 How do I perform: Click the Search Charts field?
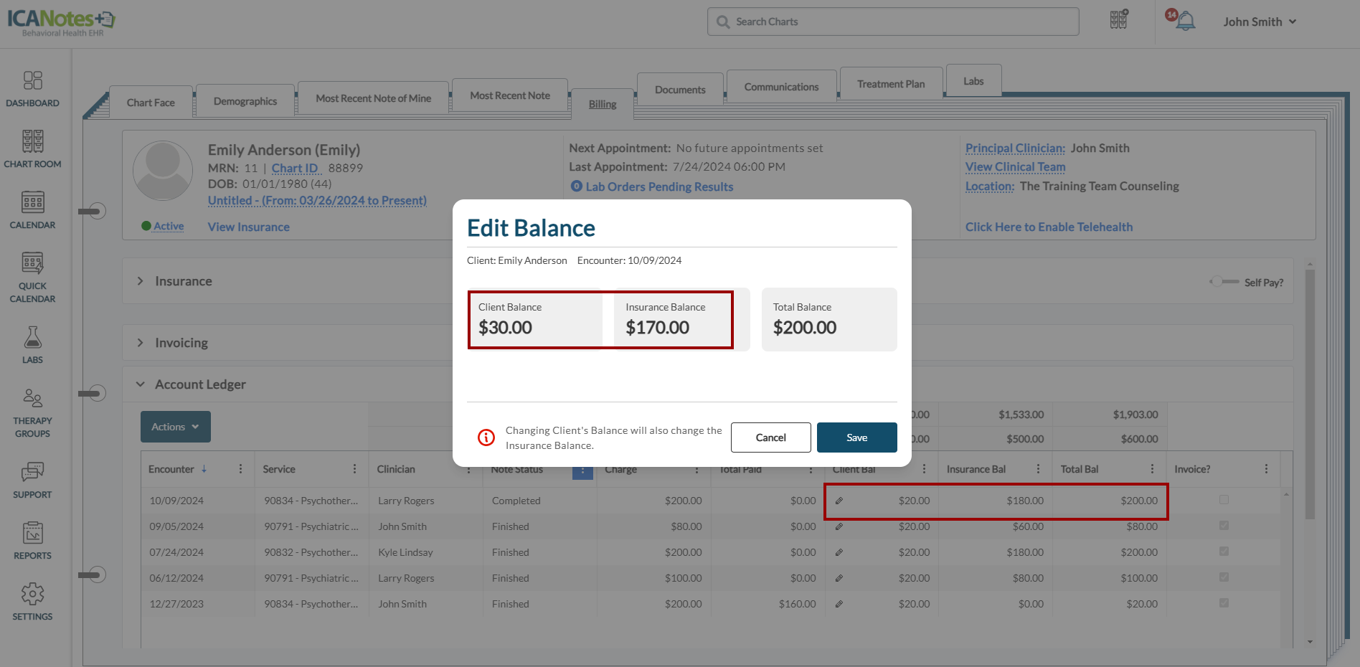[893, 22]
